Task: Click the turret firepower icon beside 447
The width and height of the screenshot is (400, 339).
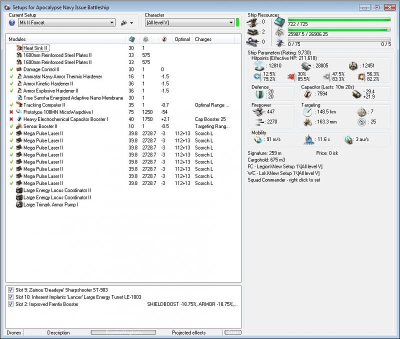Action: point(258,112)
